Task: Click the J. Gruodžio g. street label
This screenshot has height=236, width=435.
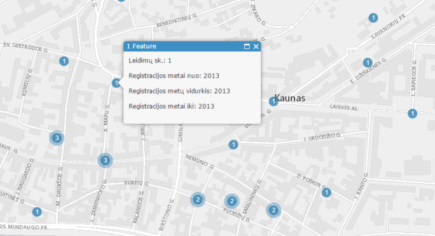Action: click(322, 137)
